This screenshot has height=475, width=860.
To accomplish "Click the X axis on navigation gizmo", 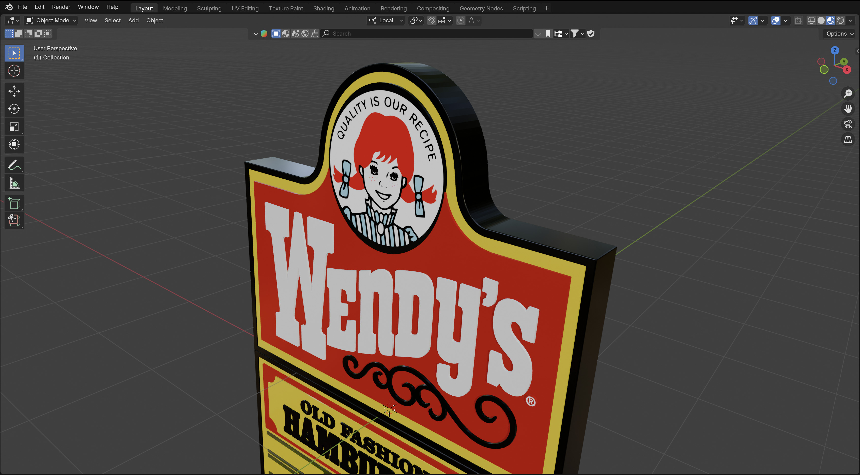I will pyautogui.click(x=847, y=69).
